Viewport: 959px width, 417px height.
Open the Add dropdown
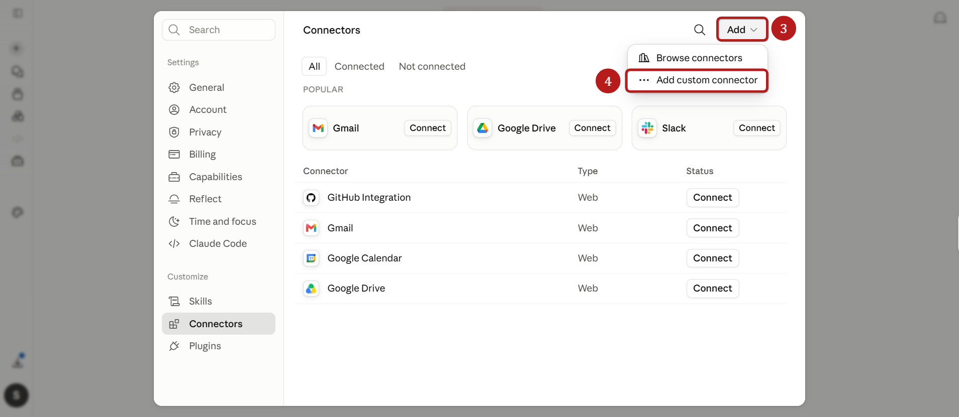tap(742, 30)
